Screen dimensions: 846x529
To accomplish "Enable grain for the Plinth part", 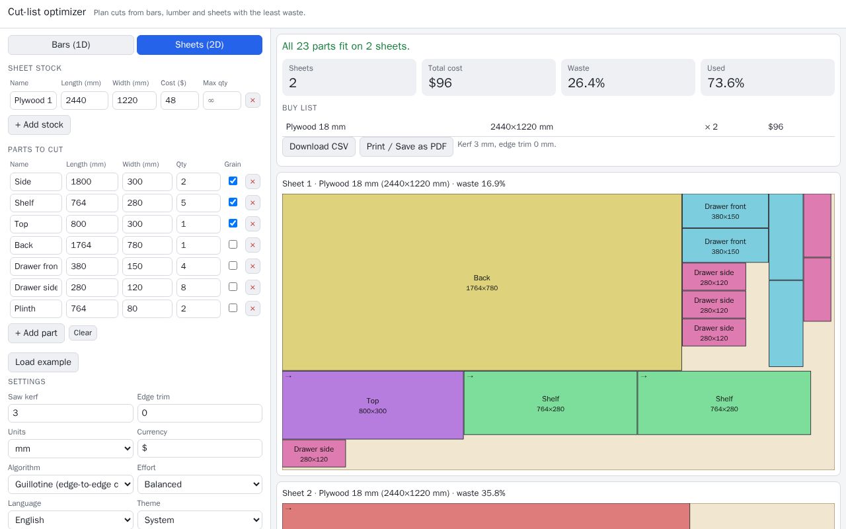I will 233,307.
